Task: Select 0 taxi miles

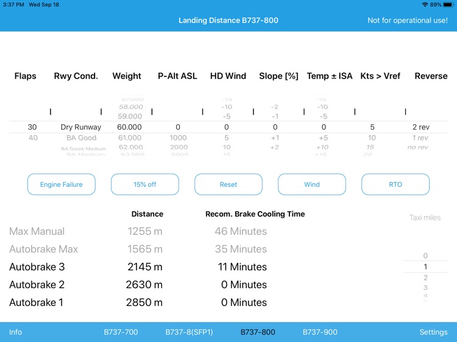Action: [425, 256]
